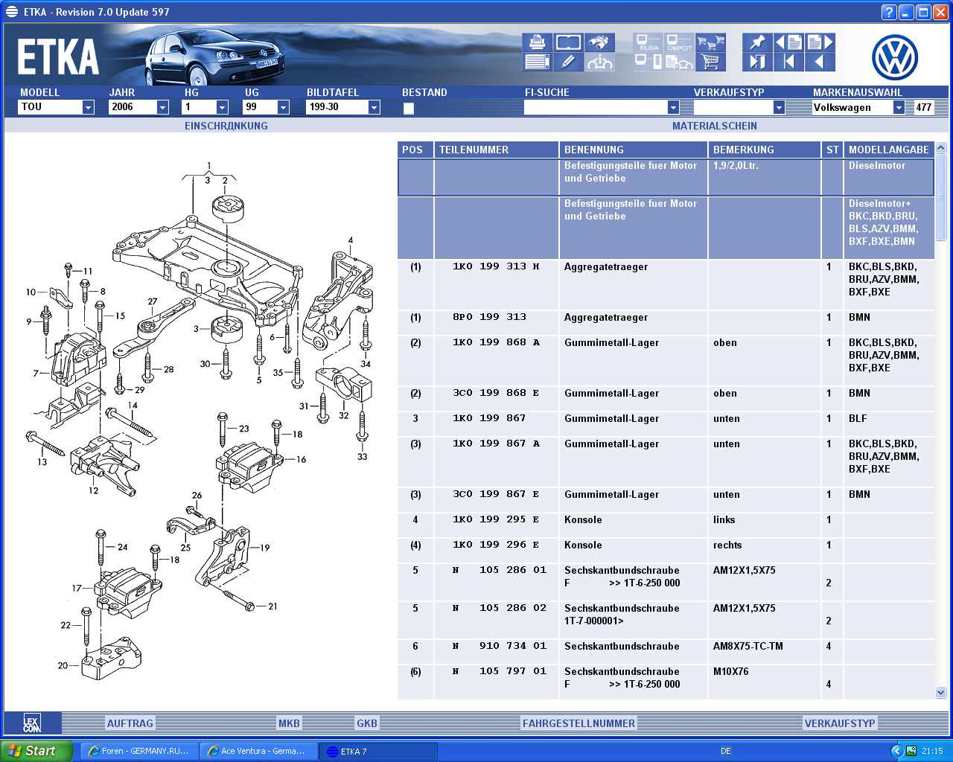Click the exit door icon
953x762 pixels.
click(x=757, y=63)
